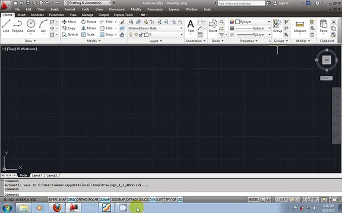The height and width of the screenshot is (213, 342).
Task: Select the Circle tool
Action: click(31, 26)
